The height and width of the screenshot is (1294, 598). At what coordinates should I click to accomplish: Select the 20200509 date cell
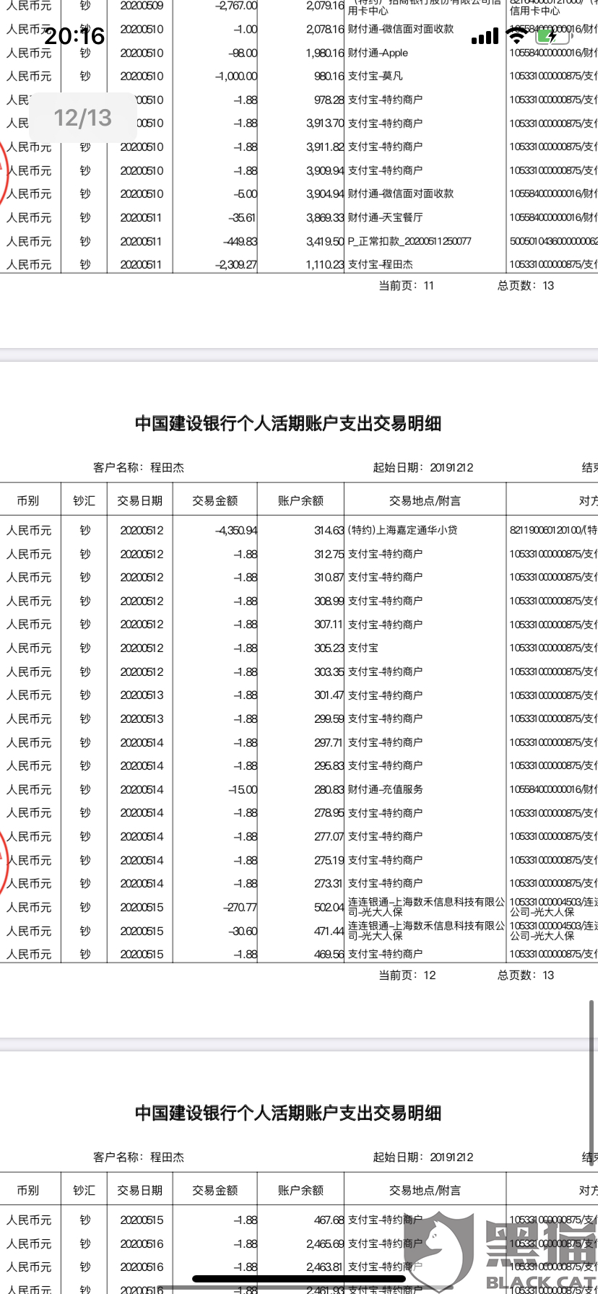142,6
